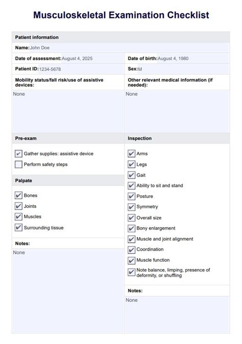Check the Perform safety steps box
Image resolution: width=242 pixels, height=344 pixels.
click(18, 164)
